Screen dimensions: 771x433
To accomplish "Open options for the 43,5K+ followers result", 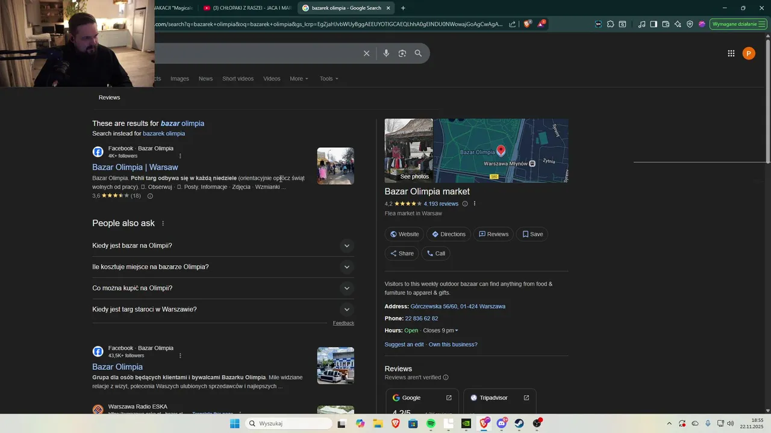I will tap(180, 355).
